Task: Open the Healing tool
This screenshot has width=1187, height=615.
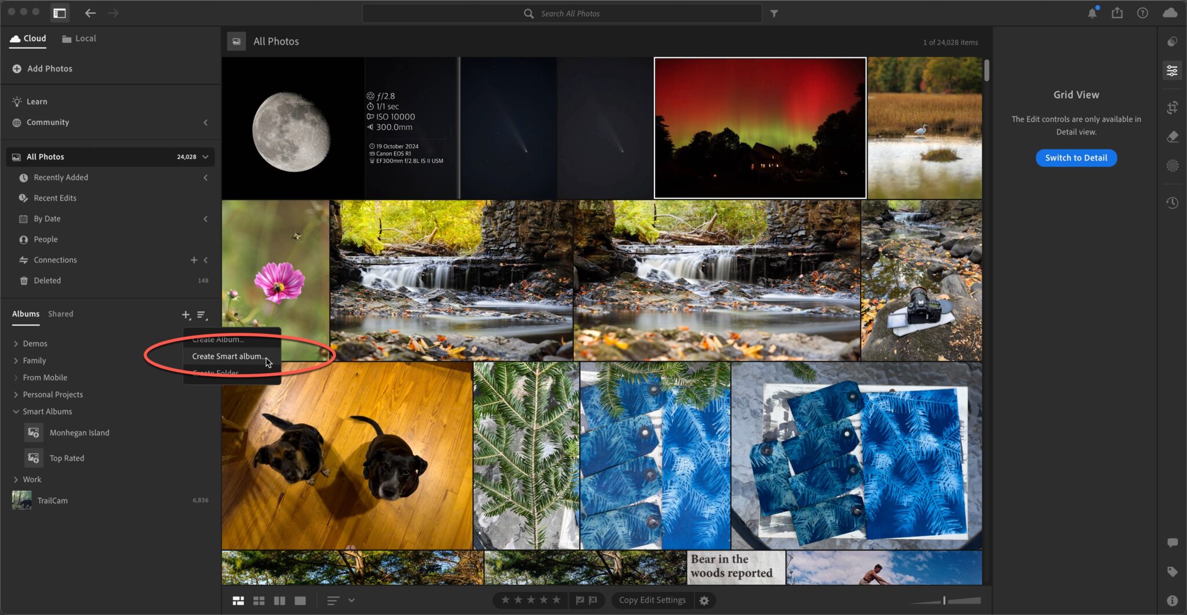Action: 1172,136
